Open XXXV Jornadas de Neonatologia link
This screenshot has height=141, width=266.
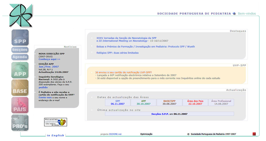coord(126,39)
